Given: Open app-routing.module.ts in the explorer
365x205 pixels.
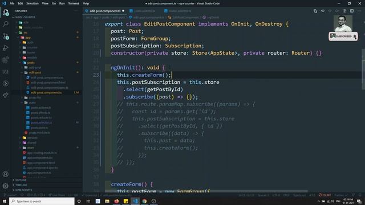Looking at the screenshot, I should pyautogui.click(x=42, y=153).
